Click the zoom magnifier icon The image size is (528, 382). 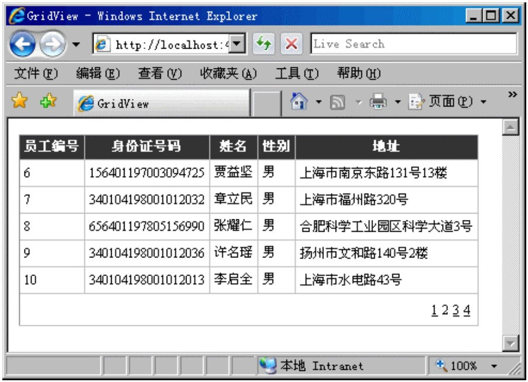(441, 366)
